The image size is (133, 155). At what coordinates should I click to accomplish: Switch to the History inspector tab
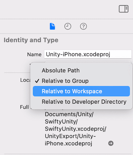click(68, 27)
